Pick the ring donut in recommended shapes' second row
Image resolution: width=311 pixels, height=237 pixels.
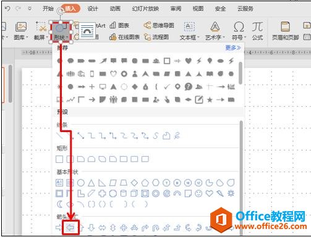[124, 73]
